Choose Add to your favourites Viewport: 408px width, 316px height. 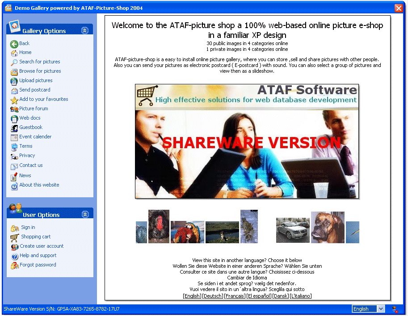[44, 99]
